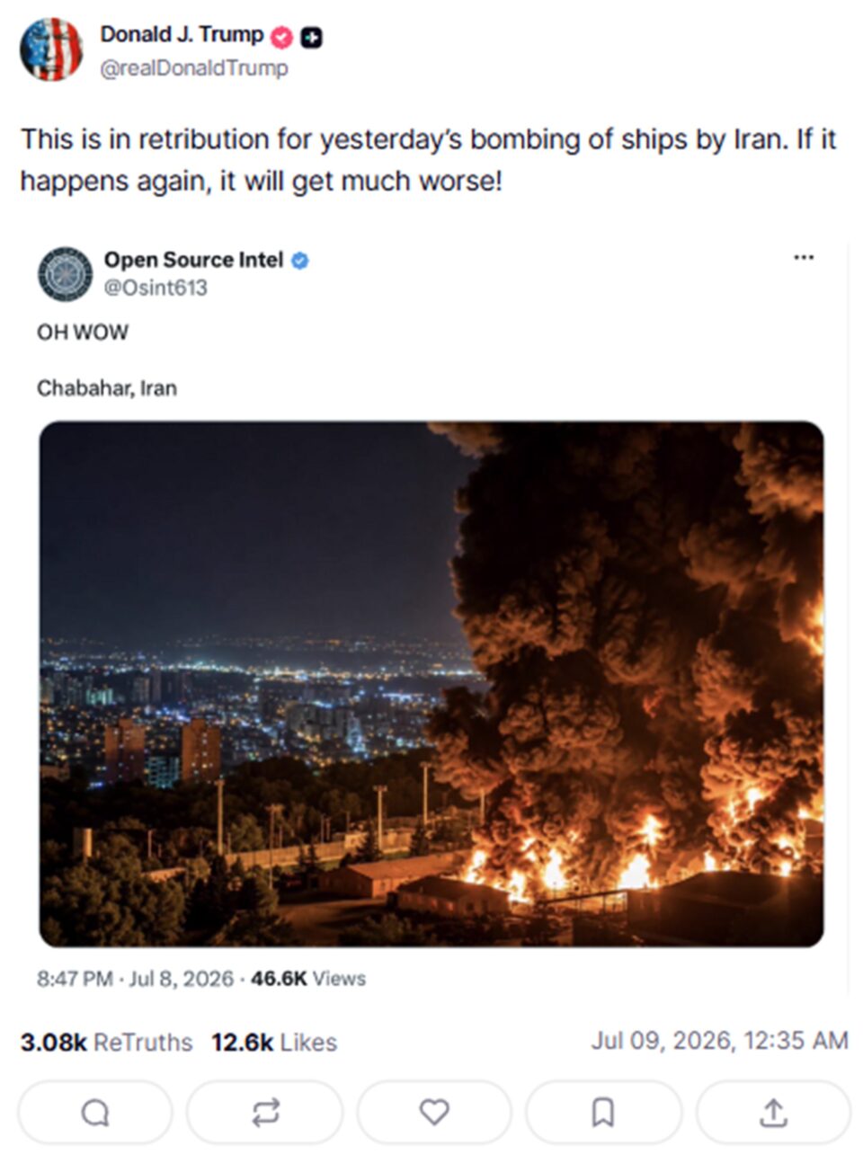
Task: Click the Open Source Intel account name
Action: [193, 260]
